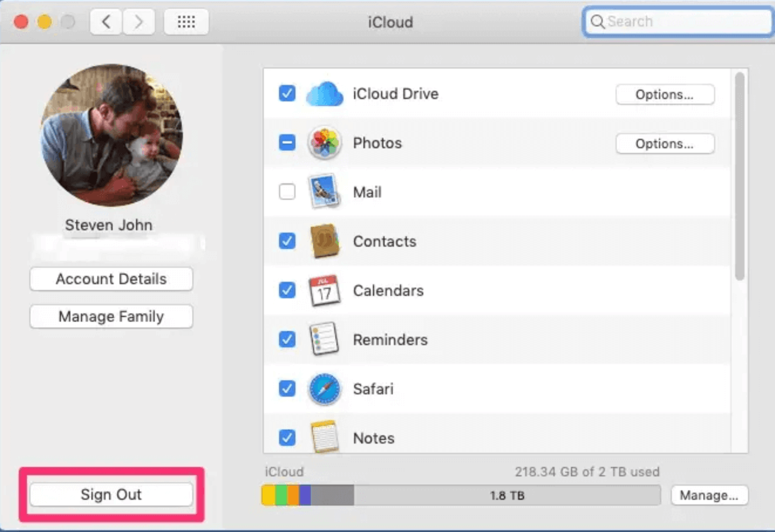Open the Show All preferences grid

click(x=186, y=21)
